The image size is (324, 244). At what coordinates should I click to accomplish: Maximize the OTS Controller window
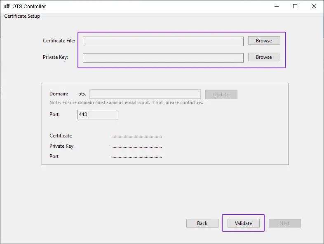pyautogui.click(x=295, y=6)
